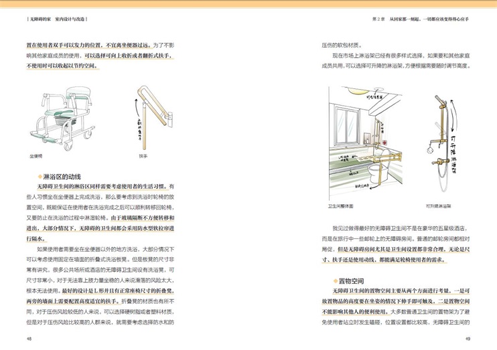Screen dimensions: 497x350
Task: Click the vertical handwritten note beside the shower rack
Action: click(464, 147)
